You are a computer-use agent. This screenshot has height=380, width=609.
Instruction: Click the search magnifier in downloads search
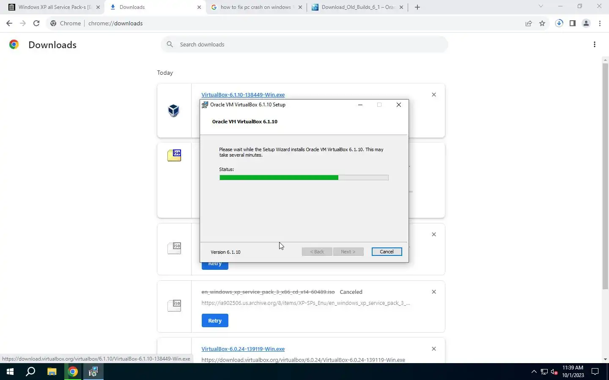(170, 44)
